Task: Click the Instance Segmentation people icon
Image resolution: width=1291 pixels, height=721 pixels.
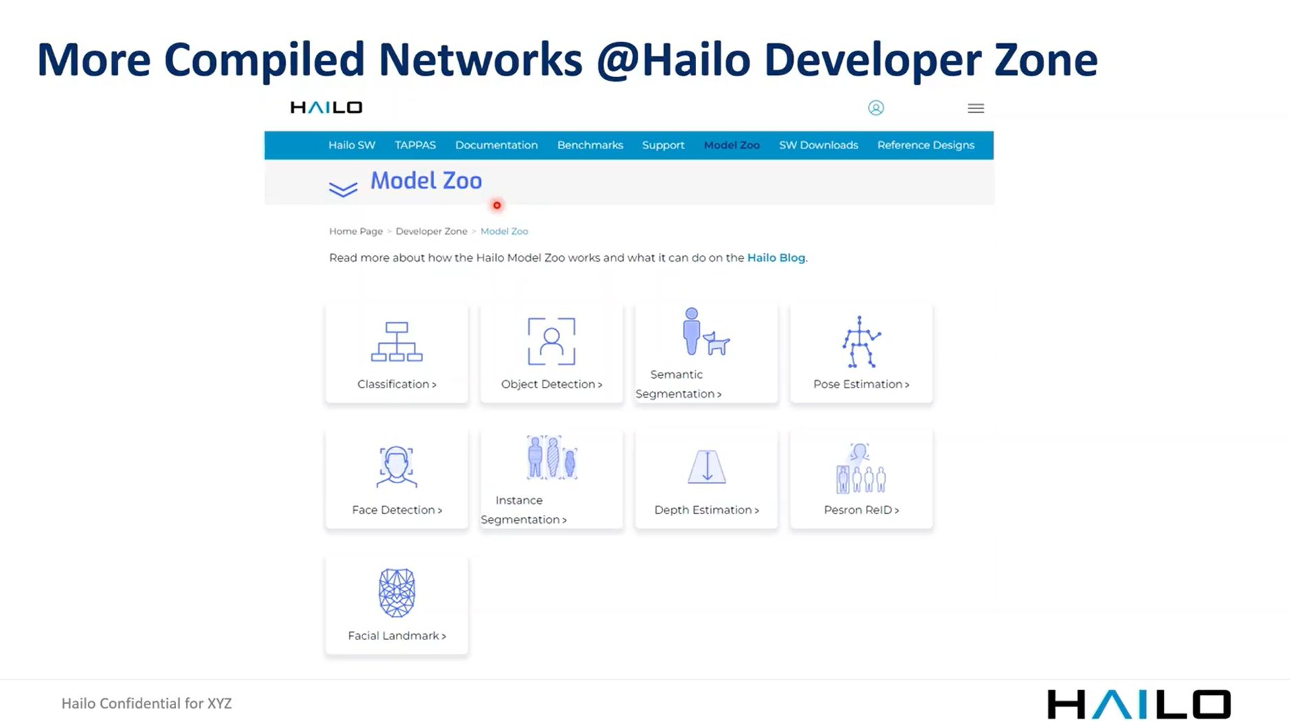Action: coord(552,457)
